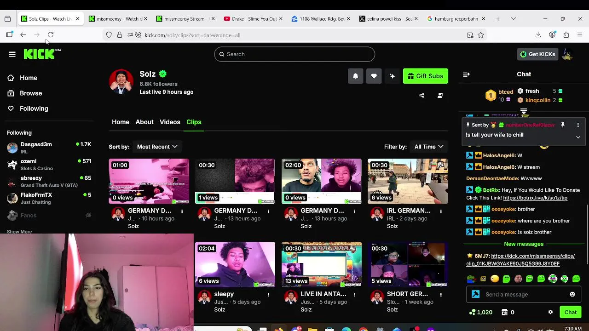
Task: Click the Gift Subs button
Action: (x=426, y=76)
